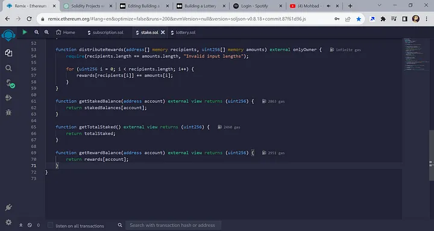This screenshot has height=231, width=434.
Task: Click the green Run script play button
Action: (x=25, y=32)
